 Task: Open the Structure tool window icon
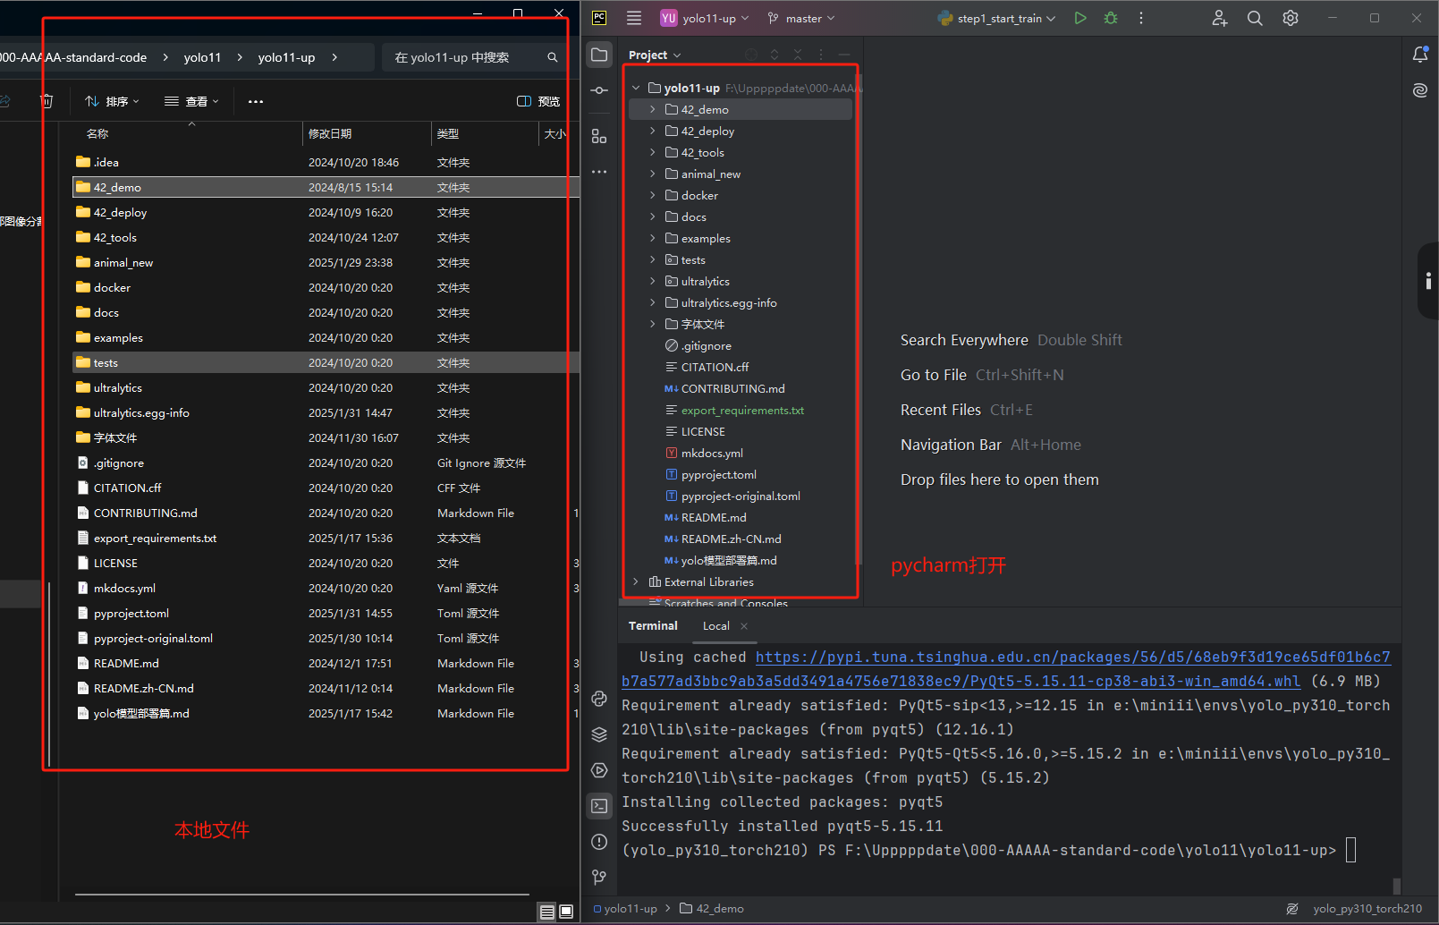(599, 137)
